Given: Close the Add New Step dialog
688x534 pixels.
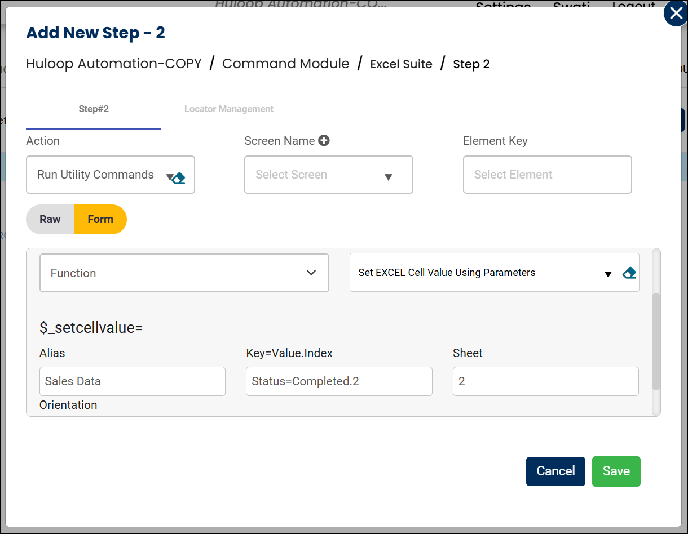Looking at the screenshot, I should click(x=675, y=14).
